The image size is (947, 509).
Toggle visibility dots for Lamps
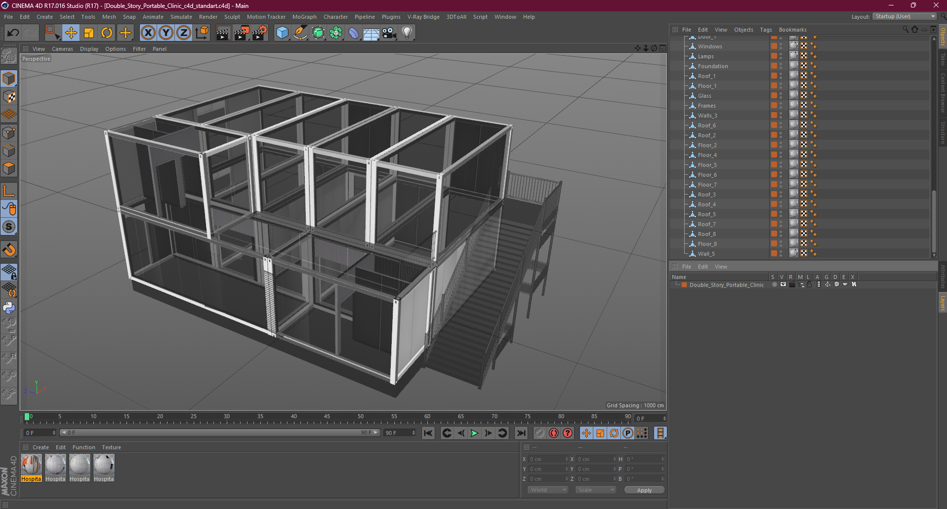(781, 56)
